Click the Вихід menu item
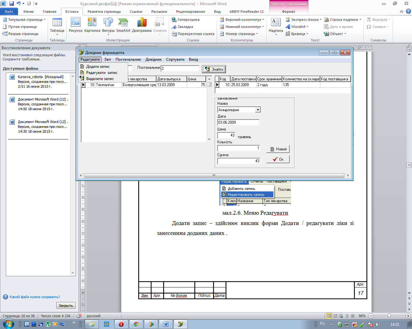The image size is (412, 329). pos(193,59)
